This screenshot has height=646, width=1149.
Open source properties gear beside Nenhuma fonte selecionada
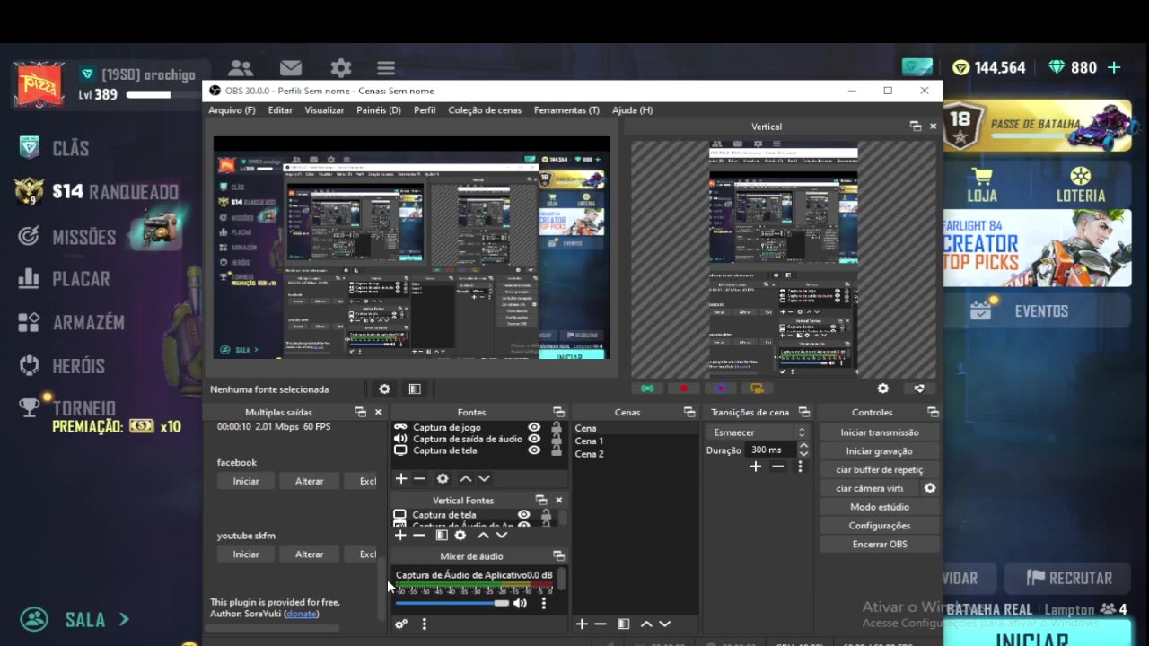(384, 389)
